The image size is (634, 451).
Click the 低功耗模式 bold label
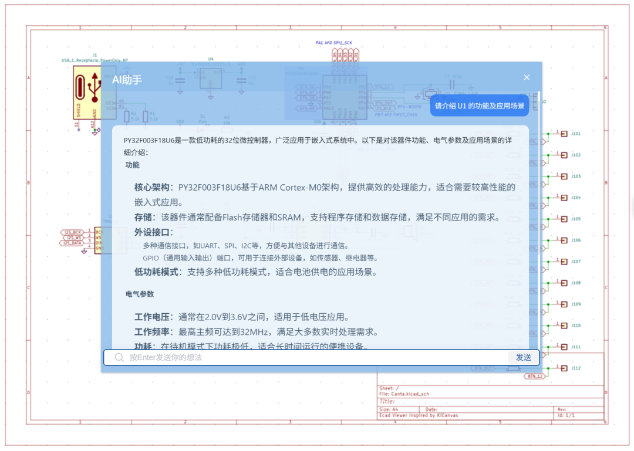[x=156, y=272]
